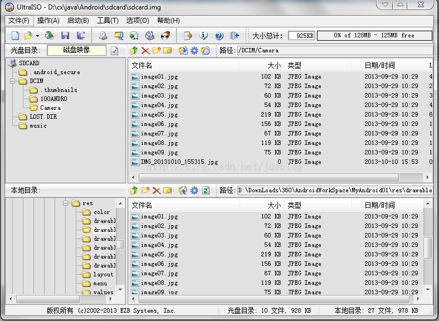Click the Add files icon in main toolbar
439x321 pixels.
[x=188, y=36]
